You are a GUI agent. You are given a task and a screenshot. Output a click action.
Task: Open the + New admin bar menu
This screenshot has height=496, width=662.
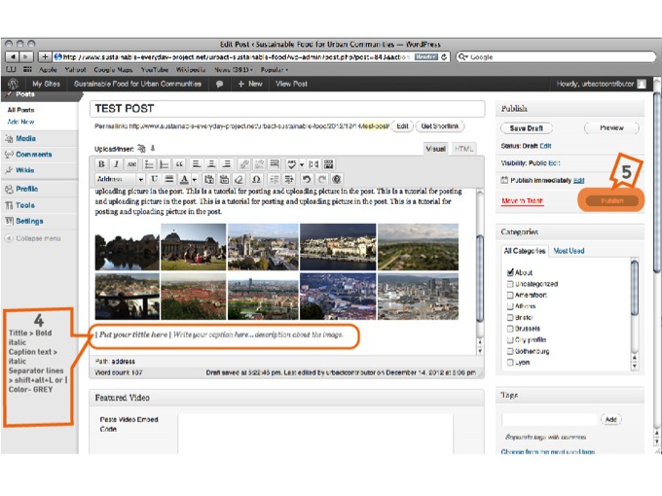point(250,84)
